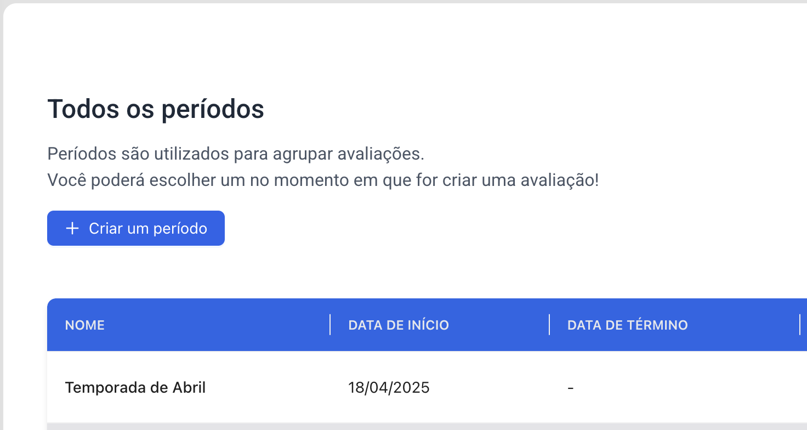This screenshot has height=430, width=807.
Task: Sort by DATA DE INÍCIO column header
Action: [x=399, y=325]
